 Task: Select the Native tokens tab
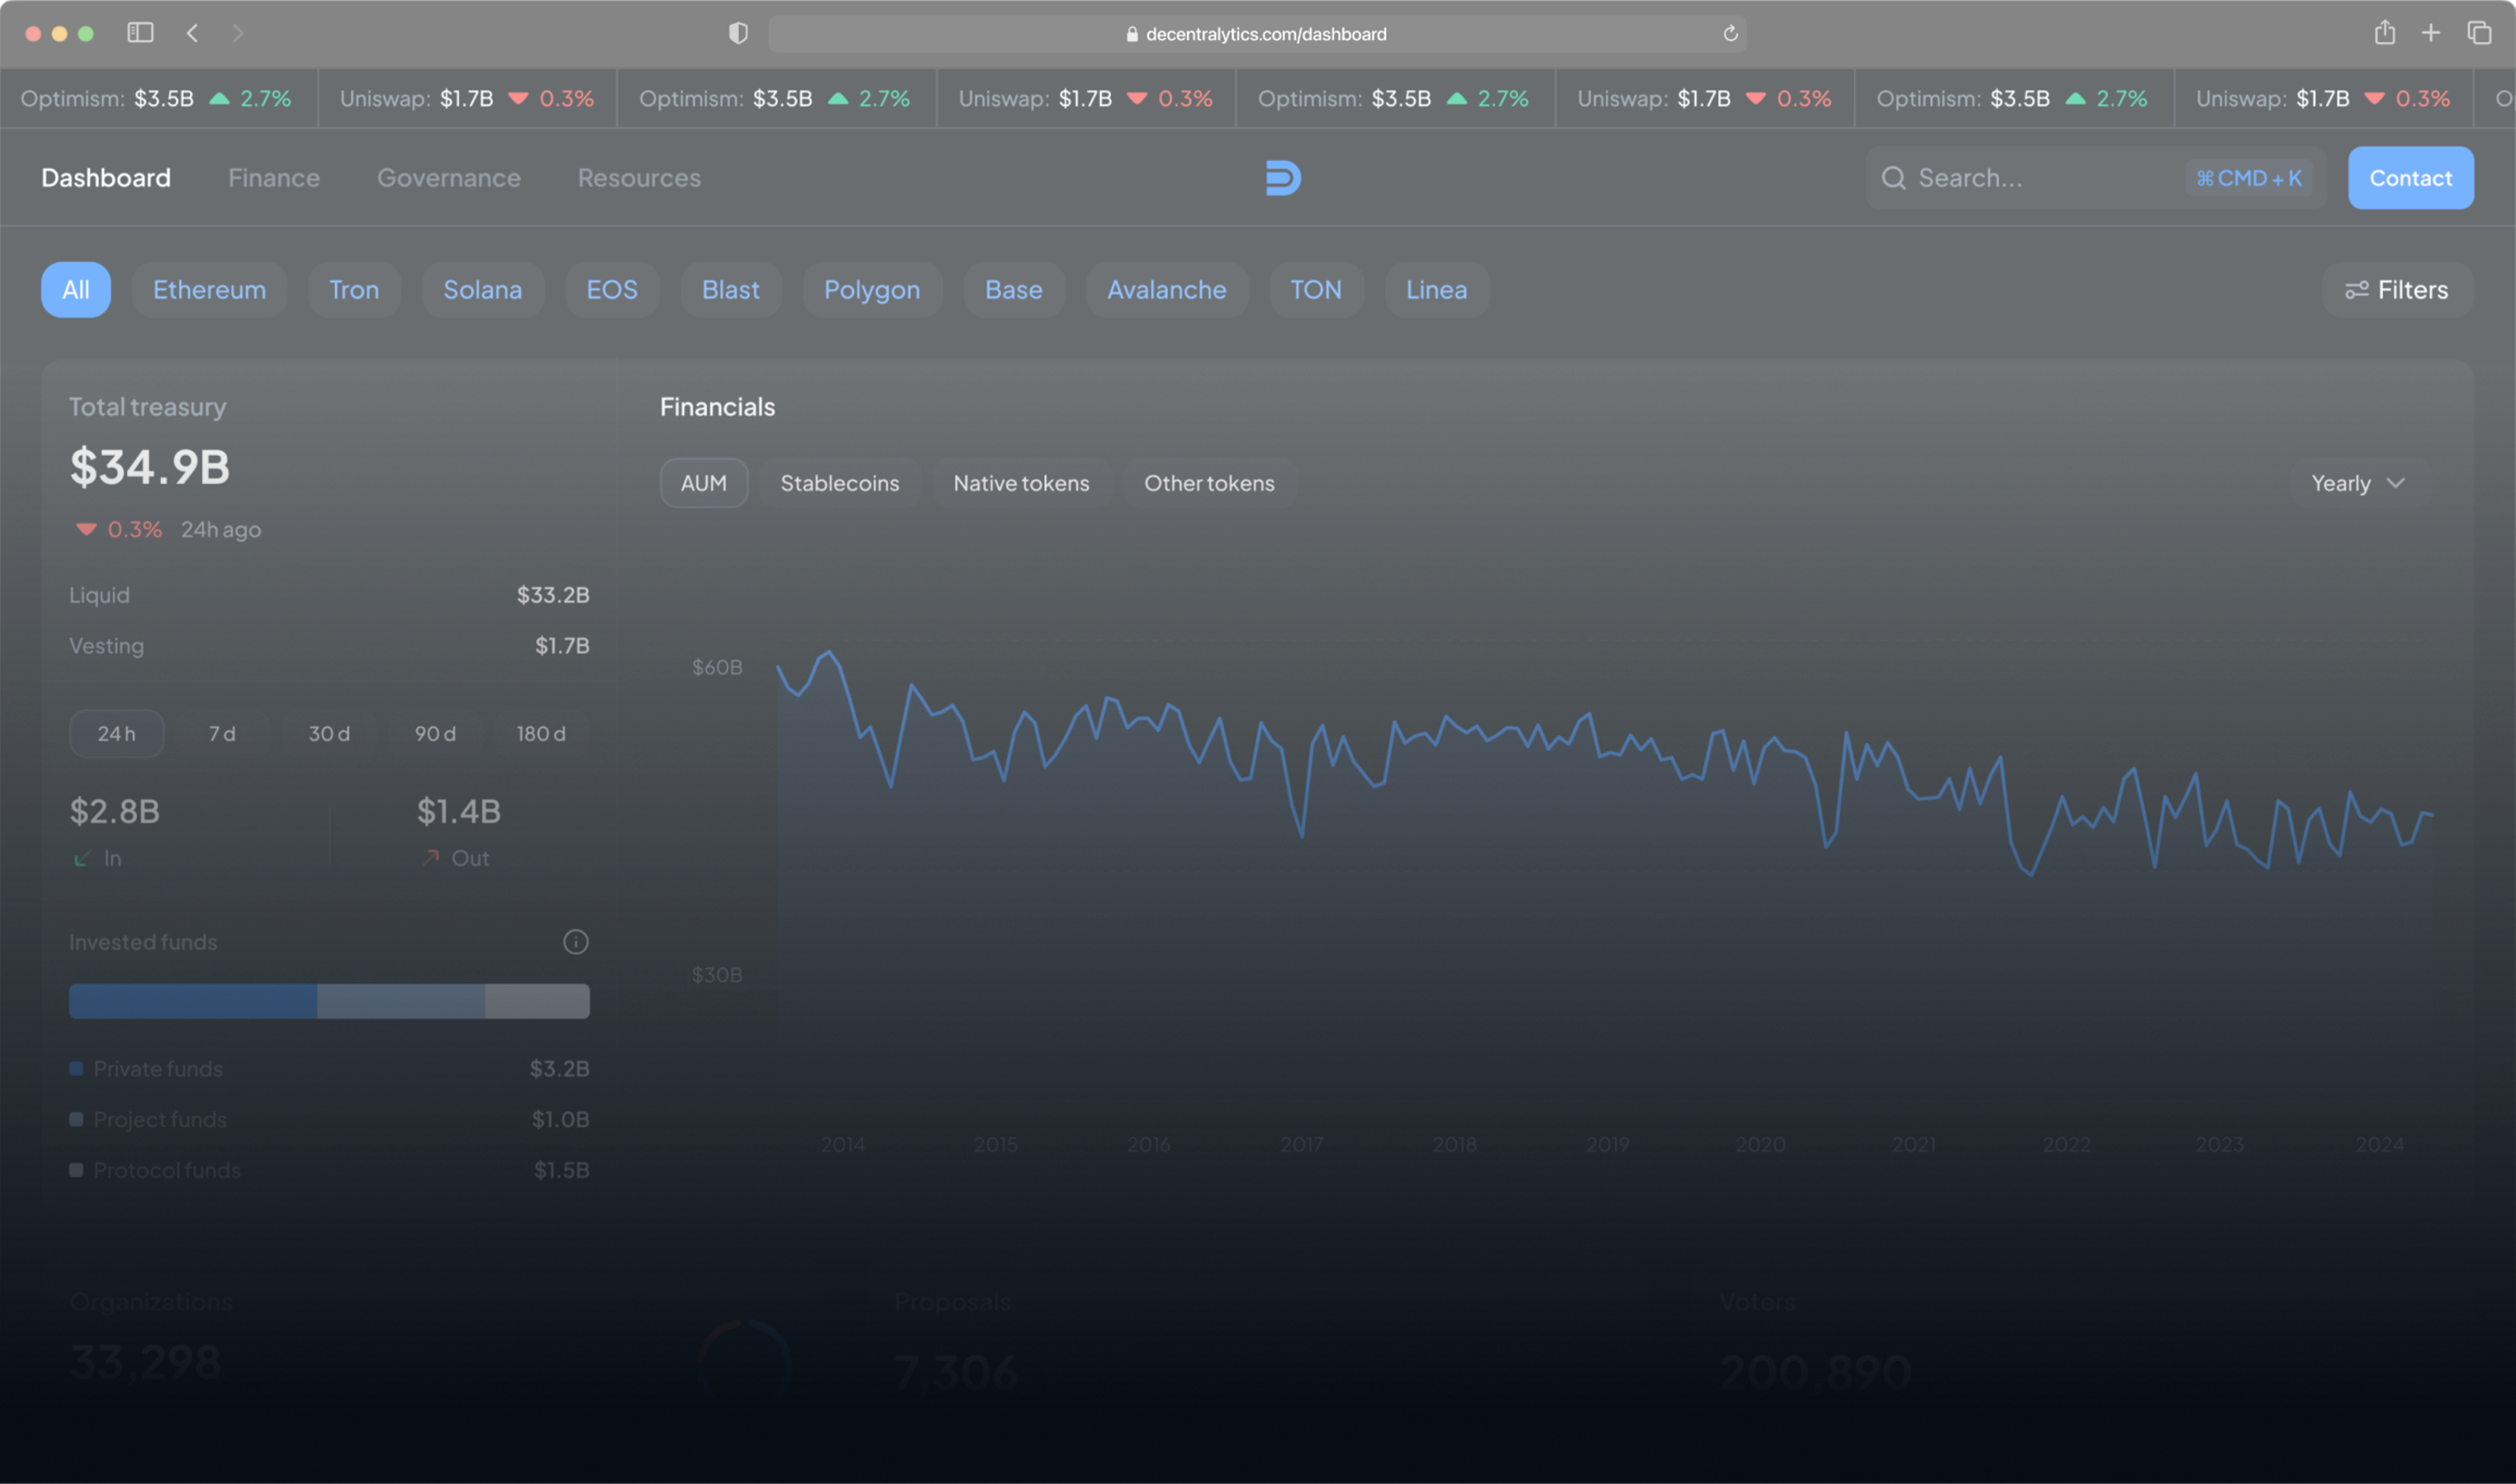(1021, 482)
